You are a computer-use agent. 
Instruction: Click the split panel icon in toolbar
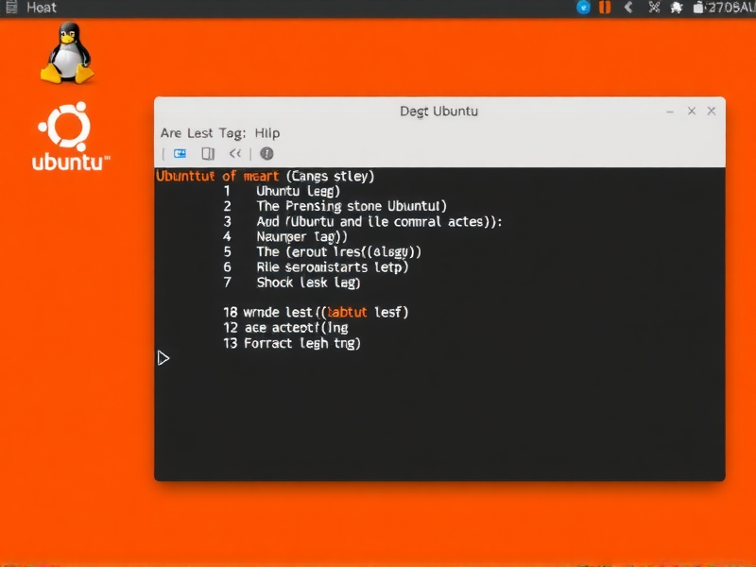tap(208, 153)
